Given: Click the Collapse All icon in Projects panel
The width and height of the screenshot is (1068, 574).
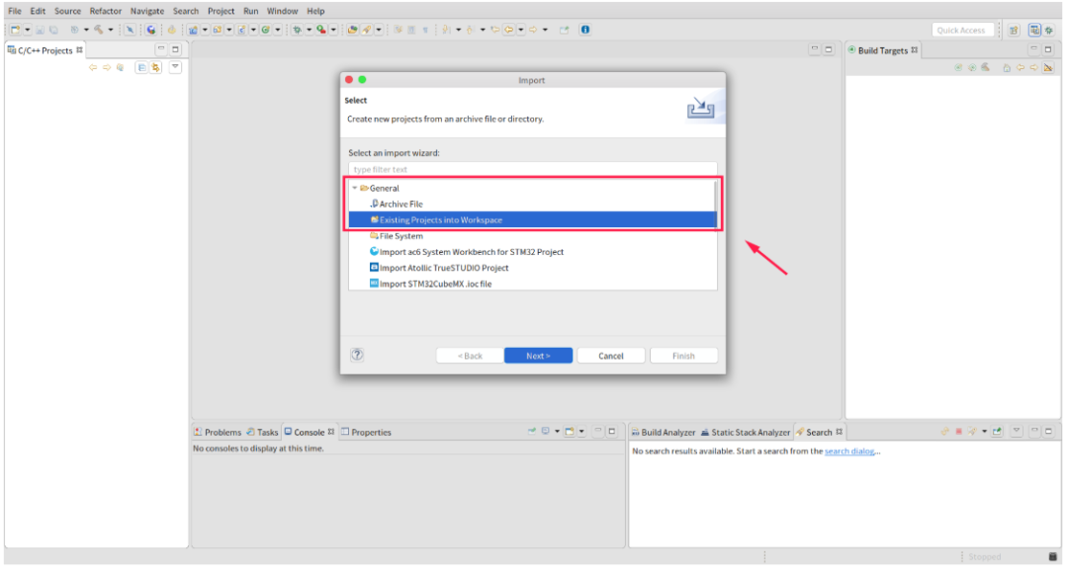Looking at the screenshot, I should point(141,67).
